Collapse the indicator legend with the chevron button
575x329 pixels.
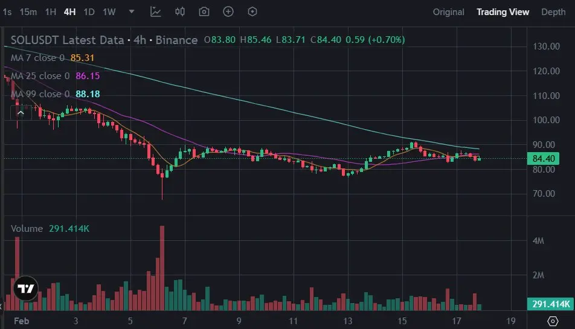point(21,112)
